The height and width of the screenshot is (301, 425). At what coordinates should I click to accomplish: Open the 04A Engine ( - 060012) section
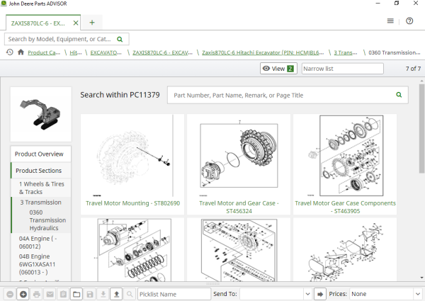click(38, 242)
